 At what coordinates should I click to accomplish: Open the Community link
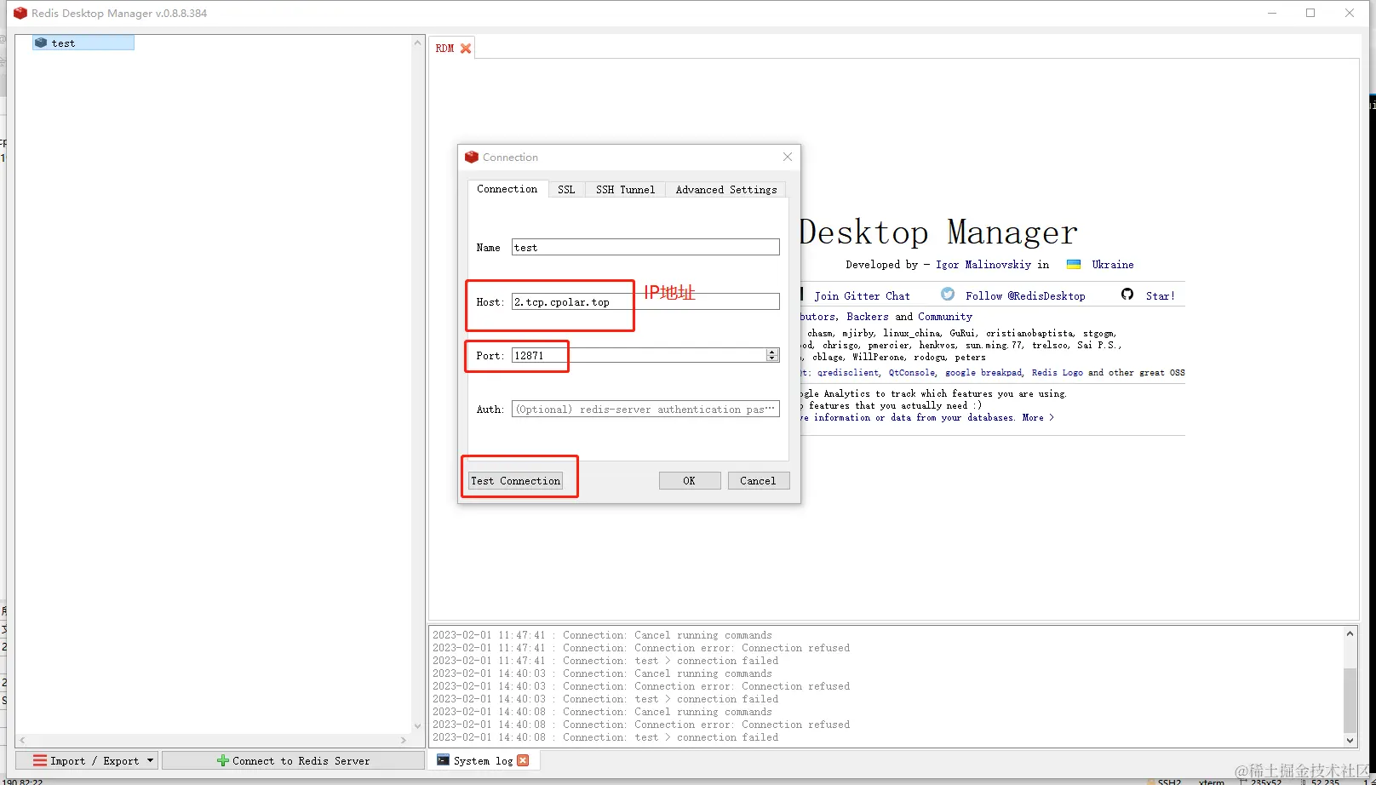pyautogui.click(x=945, y=316)
